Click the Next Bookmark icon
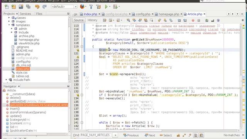The image size is (247, 139). click(165, 20)
